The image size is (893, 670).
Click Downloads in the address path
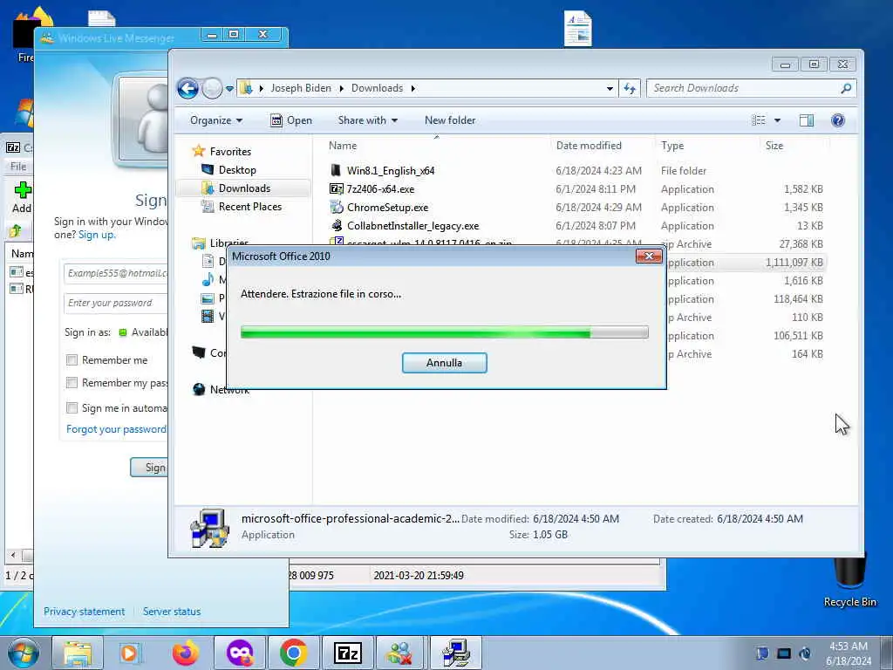(377, 88)
